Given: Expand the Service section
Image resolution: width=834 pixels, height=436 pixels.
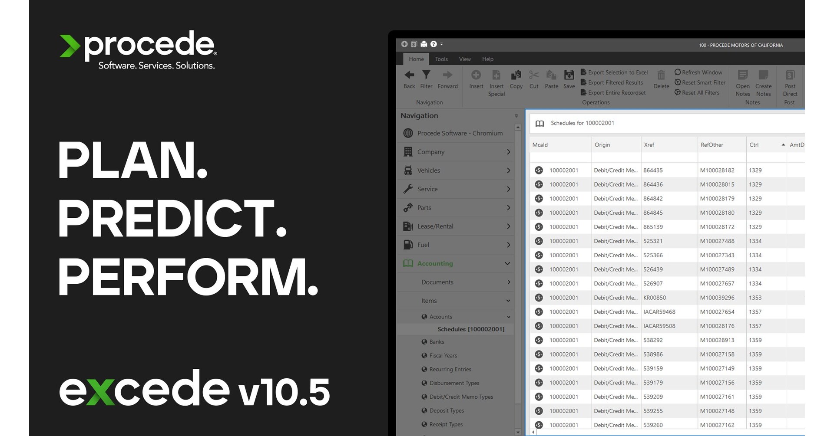Looking at the screenshot, I should coord(508,189).
